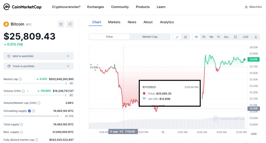
Task: Click the share icon next to Bitcoin
Action: pos(70,24)
